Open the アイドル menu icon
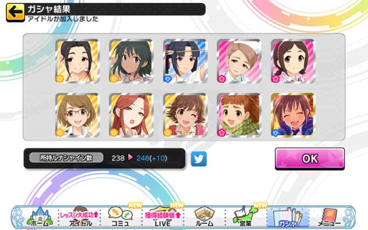 [80, 217]
